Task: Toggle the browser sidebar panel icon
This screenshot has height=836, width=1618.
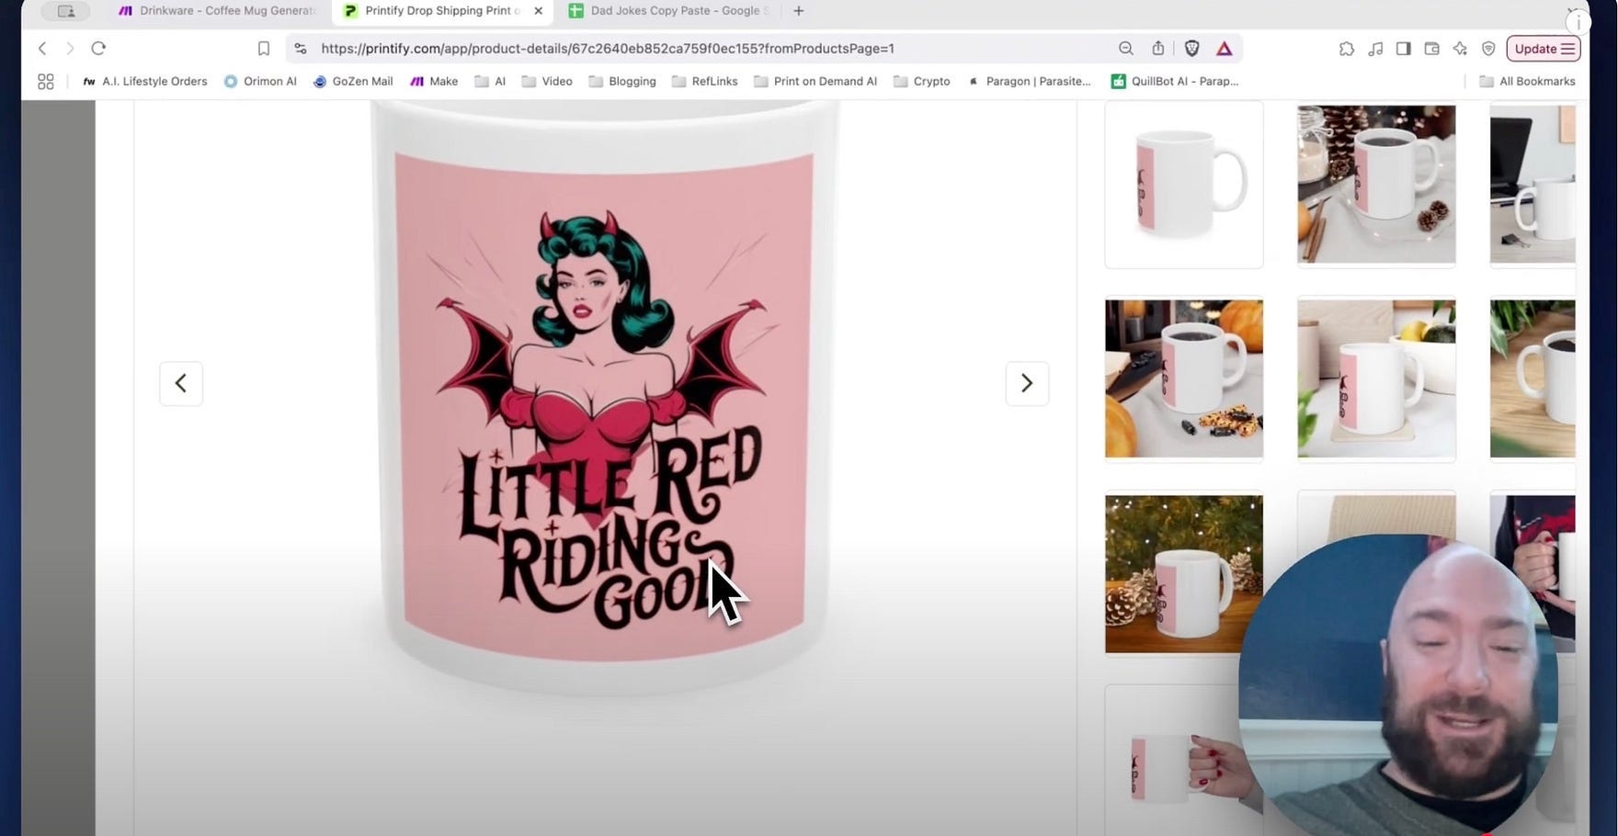Action: (1404, 49)
